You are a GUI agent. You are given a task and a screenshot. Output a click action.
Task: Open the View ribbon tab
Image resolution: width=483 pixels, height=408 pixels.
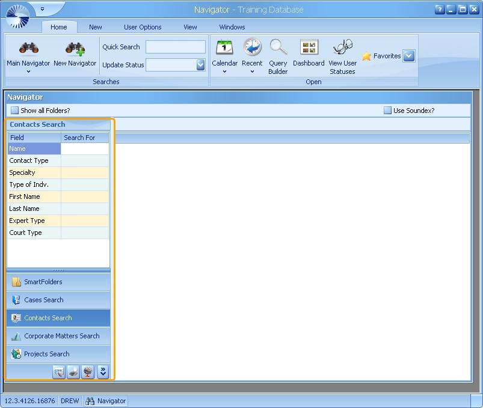pos(190,27)
